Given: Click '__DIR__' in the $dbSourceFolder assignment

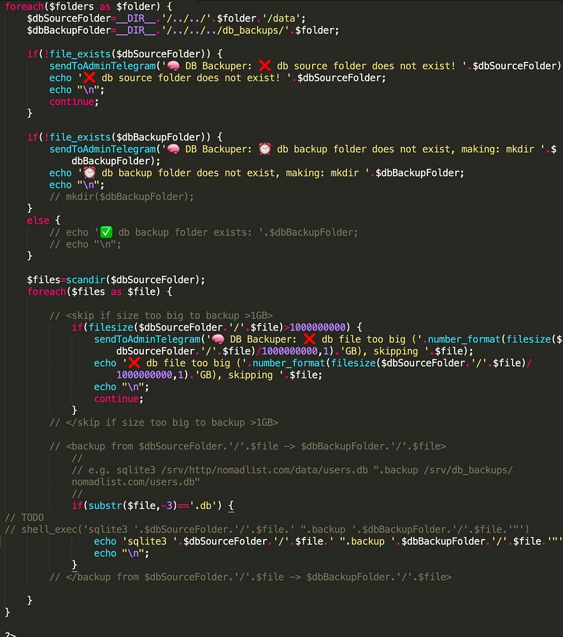Looking at the screenshot, I should [136, 18].
